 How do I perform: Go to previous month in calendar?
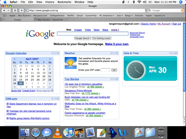(x=14, y=59)
